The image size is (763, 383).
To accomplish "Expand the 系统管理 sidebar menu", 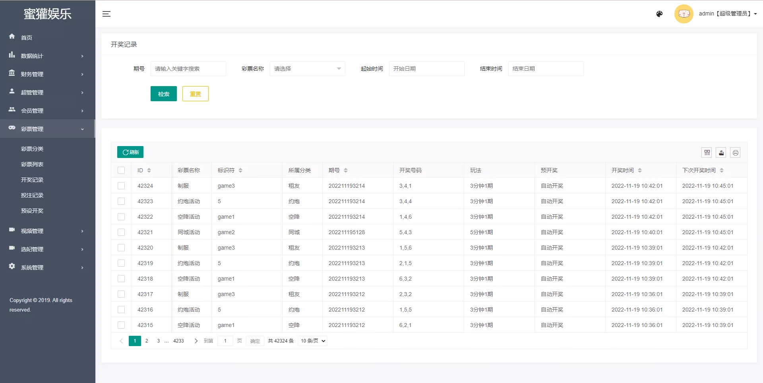I will click(x=32, y=267).
